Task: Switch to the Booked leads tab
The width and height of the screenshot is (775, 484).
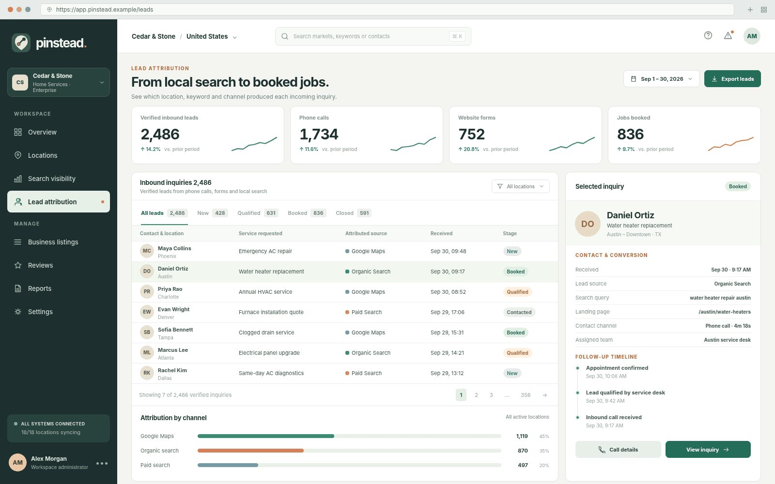Action: coord(307,213)
